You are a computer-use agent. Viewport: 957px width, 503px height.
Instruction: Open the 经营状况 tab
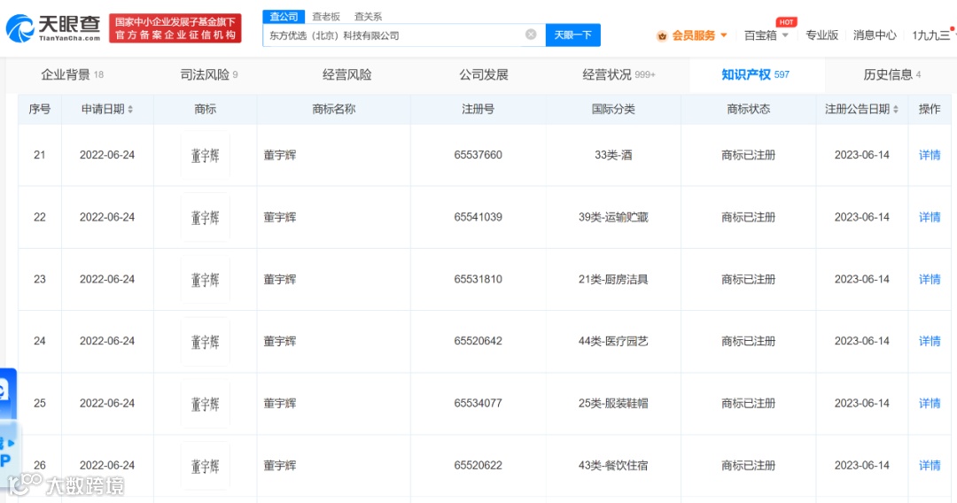619,74
